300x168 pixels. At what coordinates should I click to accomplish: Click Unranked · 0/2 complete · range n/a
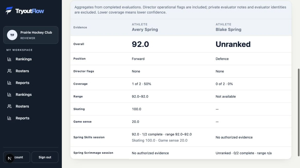click(x=244, y=153)
